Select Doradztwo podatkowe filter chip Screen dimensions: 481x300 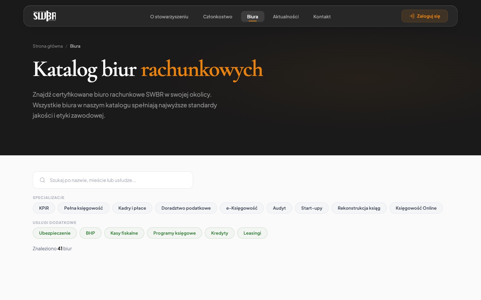click(186, 208)
